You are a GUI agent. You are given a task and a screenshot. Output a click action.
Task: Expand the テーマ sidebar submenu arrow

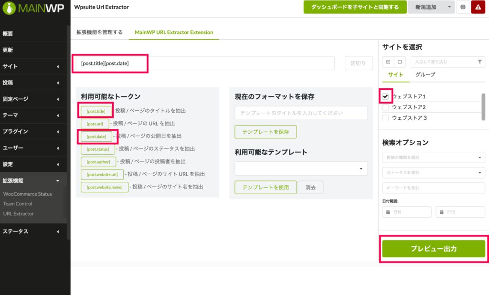click(58, 116)
